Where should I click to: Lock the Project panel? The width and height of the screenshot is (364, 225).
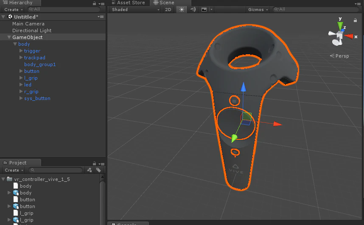94,163
